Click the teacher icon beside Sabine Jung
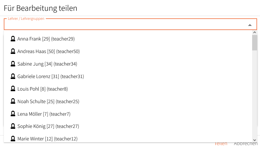Viewport: 260px width, 148px height. (13, 64)
